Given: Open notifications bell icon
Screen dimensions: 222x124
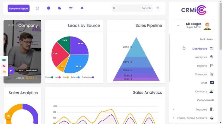Looking at the screenshot, I should coord(82,8).
